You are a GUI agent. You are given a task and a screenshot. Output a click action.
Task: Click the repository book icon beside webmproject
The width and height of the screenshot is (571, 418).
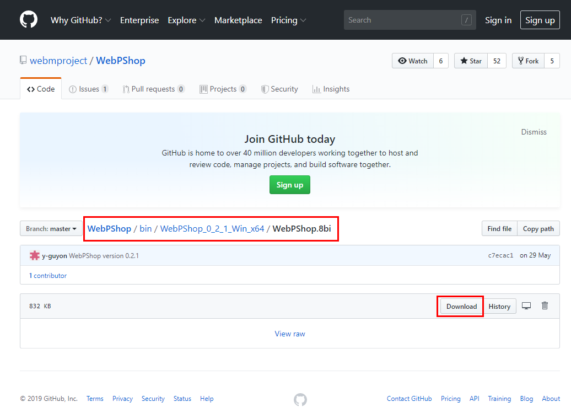[x=23, y=60]
